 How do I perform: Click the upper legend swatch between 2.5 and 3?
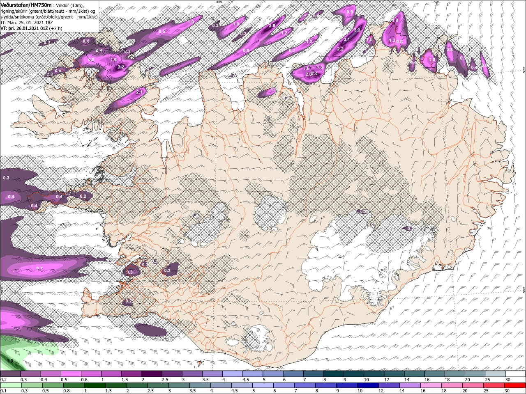point(172,374)
